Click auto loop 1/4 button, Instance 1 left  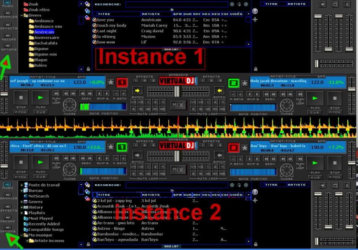(x=133, y=102)
